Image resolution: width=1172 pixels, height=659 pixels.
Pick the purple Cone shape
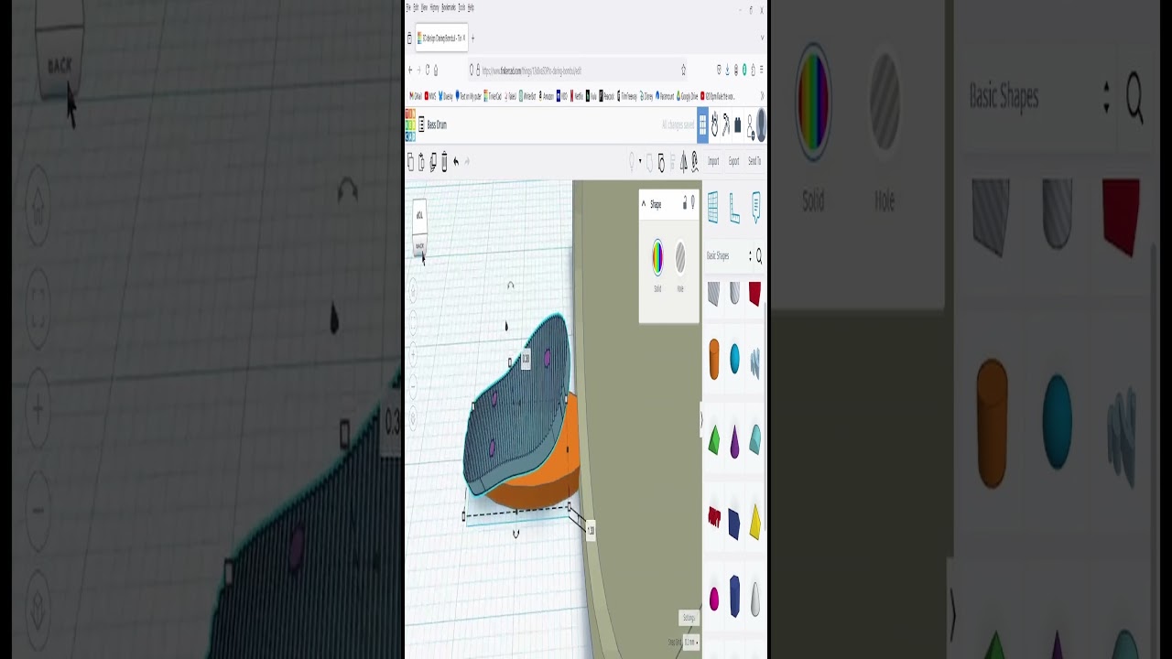pyautogui.click(x=734, y=441)
